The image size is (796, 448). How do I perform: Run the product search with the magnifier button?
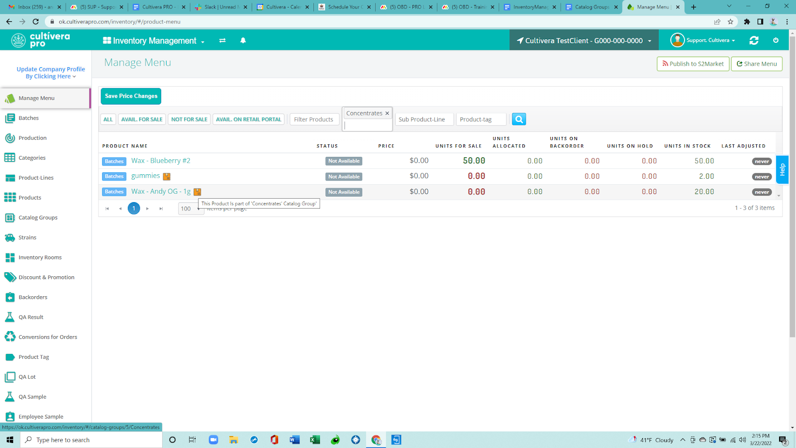click(x=519, y=119)
